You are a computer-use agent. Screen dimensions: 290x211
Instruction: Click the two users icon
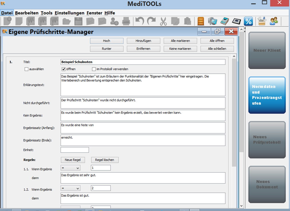tap(274, 21)
